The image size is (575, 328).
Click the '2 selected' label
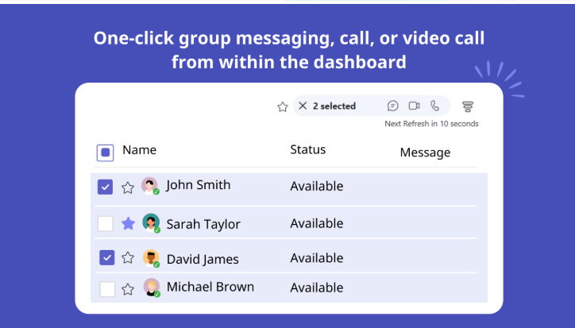click(x=334, y=106)
